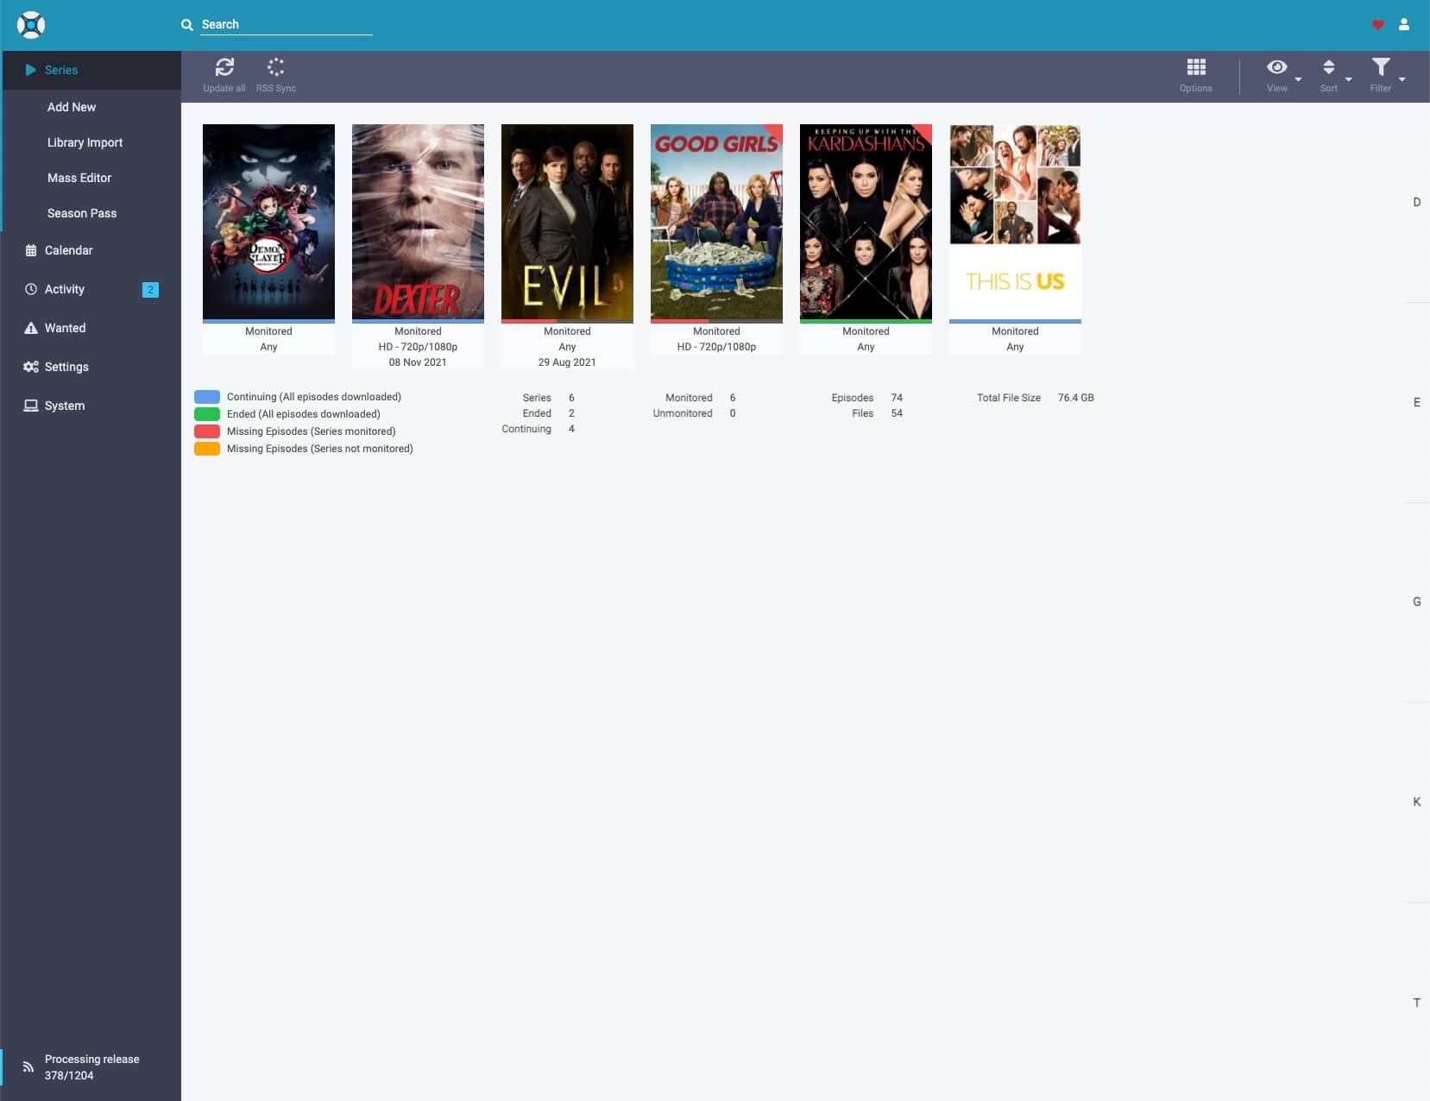Focus the Search input field
The image size is (1430, 1101).
click(287, 25)
